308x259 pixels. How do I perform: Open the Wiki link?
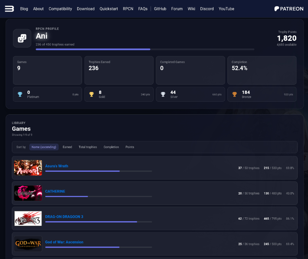point(191,9)
